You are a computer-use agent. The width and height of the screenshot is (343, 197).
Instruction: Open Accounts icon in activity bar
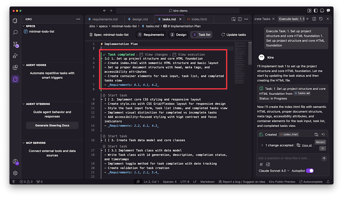[15, 162]
